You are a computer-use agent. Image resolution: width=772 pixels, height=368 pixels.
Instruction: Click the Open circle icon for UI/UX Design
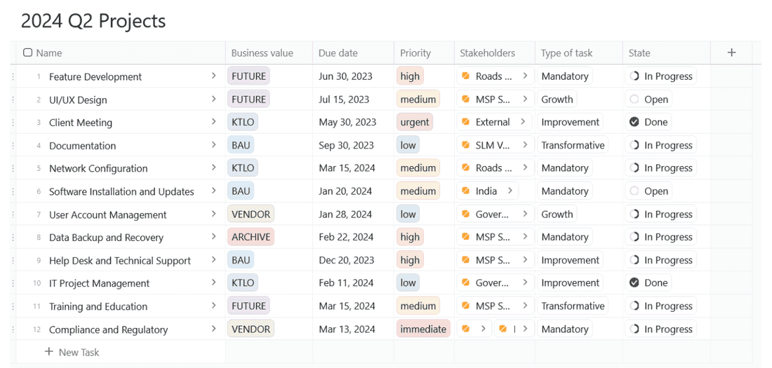(x=634, y=100)
